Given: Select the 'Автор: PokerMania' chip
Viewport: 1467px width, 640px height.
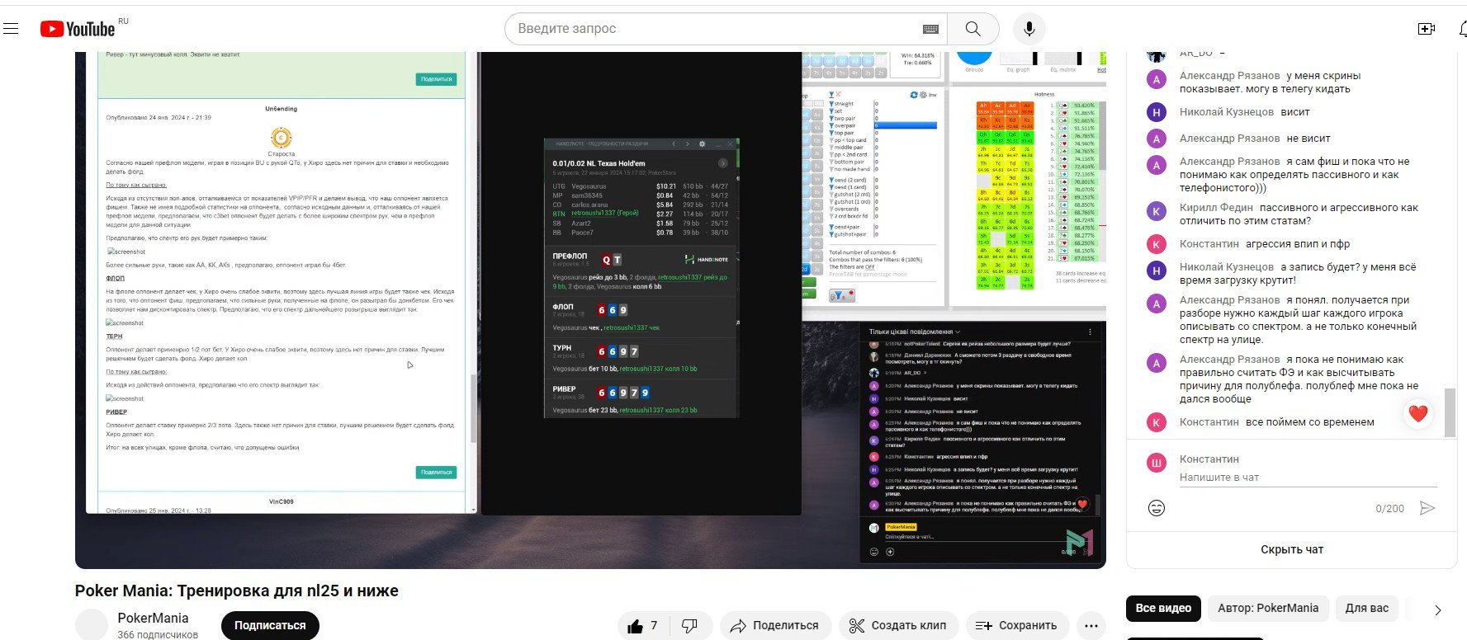Looking at the screenshot, I should (x=1268, y=609).
